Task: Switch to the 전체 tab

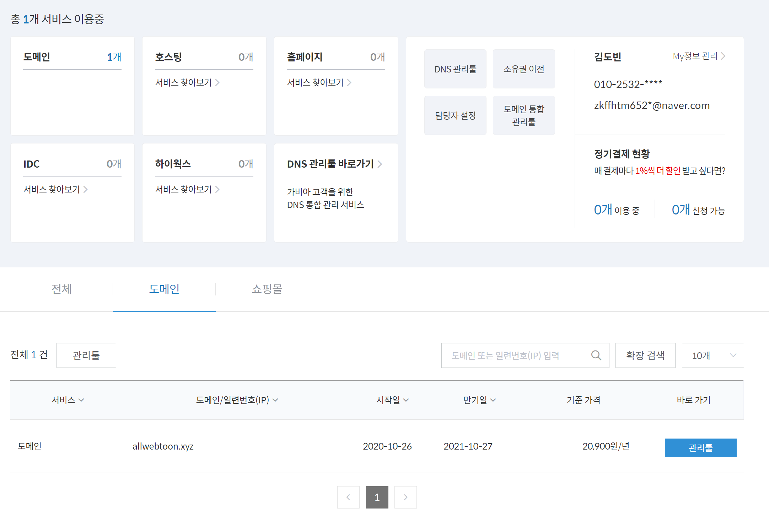Action: 61,289
